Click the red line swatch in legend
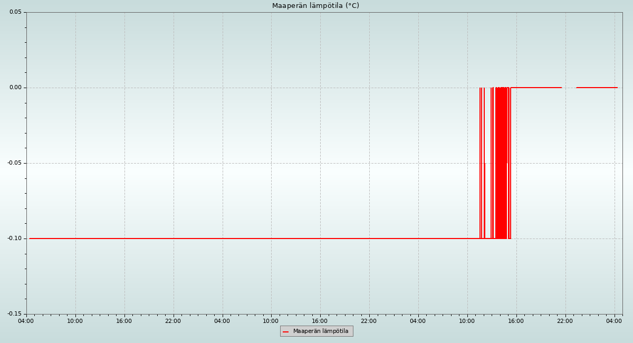Viewport: 633px width, 343px height. 286,331
